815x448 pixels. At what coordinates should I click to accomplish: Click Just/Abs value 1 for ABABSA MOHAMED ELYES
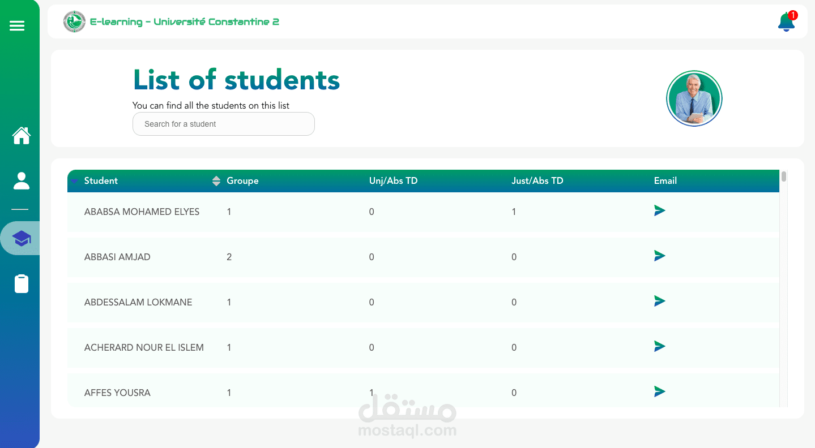click(514, 212)
